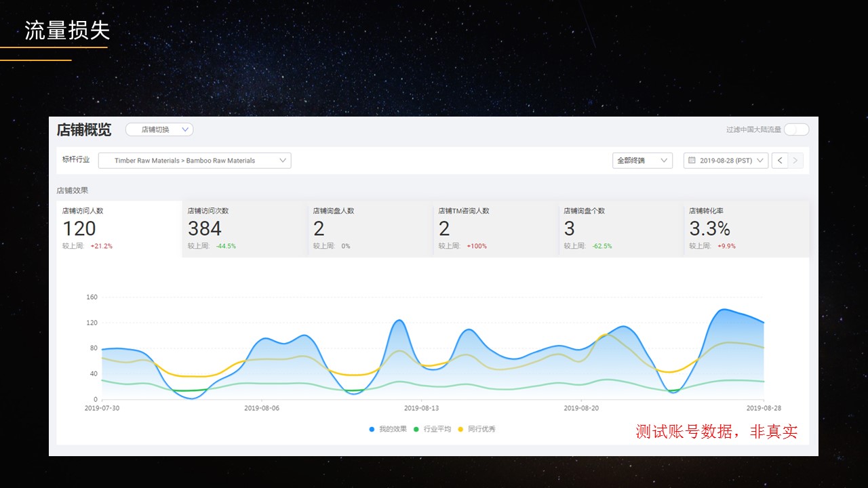
Task: Click the 120 visitor count value
Action: tap(79, 228)
